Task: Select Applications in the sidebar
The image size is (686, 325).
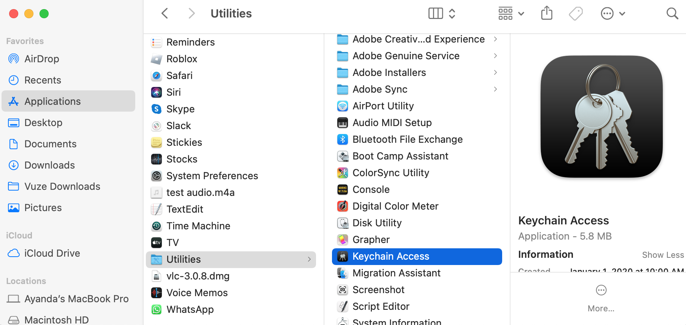Action: click(x=68, y=101)
